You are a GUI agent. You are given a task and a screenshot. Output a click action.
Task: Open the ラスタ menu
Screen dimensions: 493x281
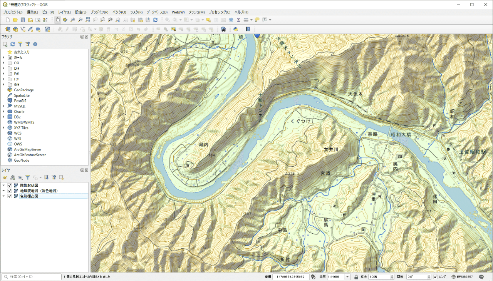pyautogui.click(x=136, y=12)
